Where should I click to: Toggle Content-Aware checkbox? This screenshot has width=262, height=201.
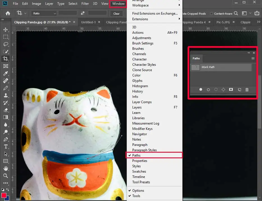click(x=211, y=13)
